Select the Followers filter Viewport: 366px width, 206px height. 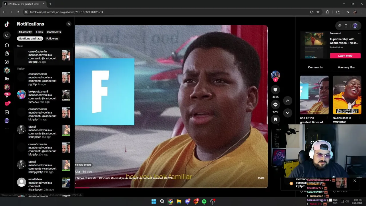point(52,39)
